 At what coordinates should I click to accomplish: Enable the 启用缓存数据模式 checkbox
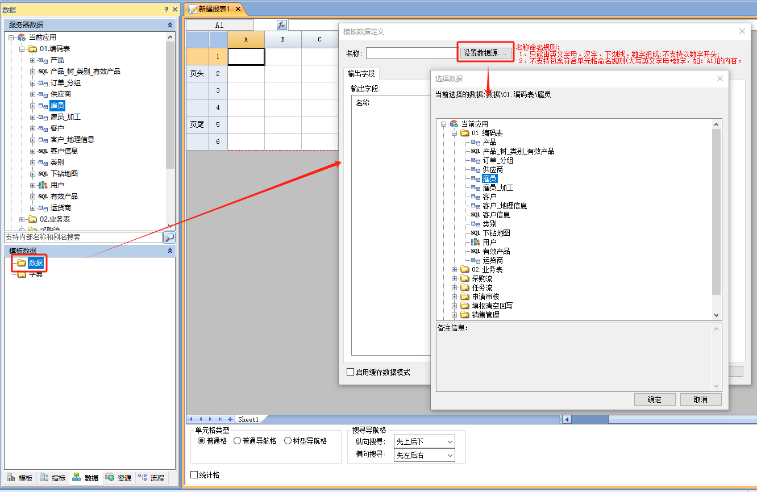coord(351,372)
